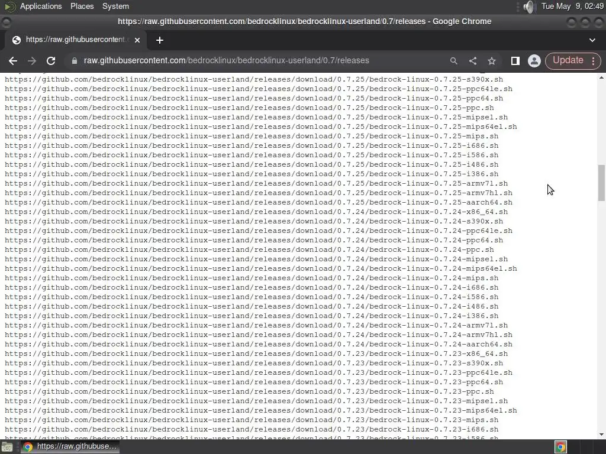Click the 0.7.25-i486.sh URL line
Image resolution: width=606 pixels, height=454 pixels.
click(252, 164)
